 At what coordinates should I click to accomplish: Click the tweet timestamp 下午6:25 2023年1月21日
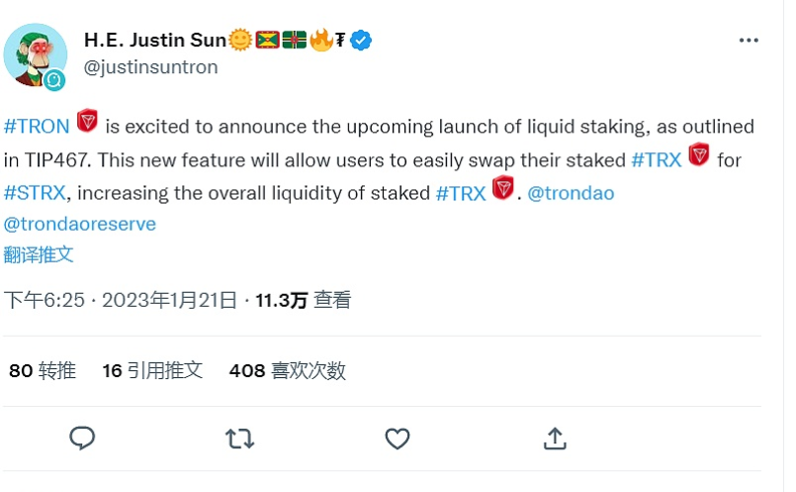[121, 300]
